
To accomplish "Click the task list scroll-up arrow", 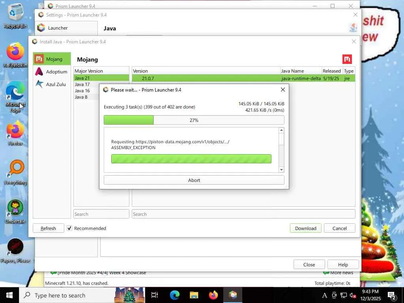I will 281,130.
